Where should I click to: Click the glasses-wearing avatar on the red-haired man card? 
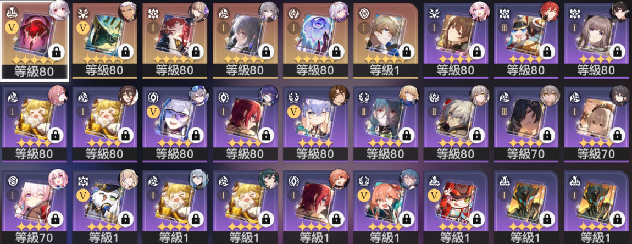[269, 95]
